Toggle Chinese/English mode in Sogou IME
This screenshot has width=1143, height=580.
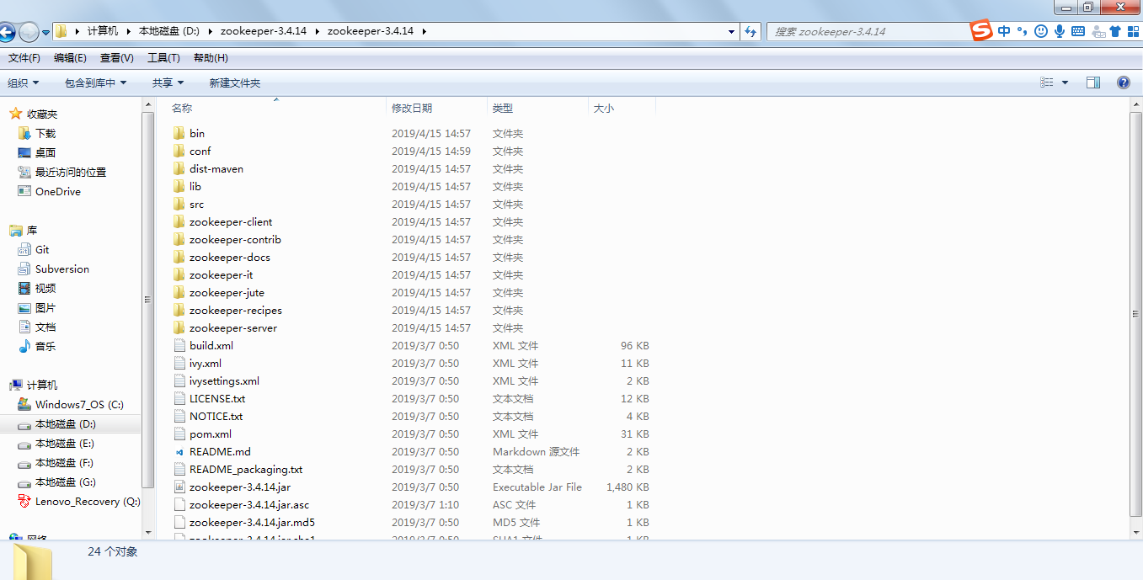1004,31
